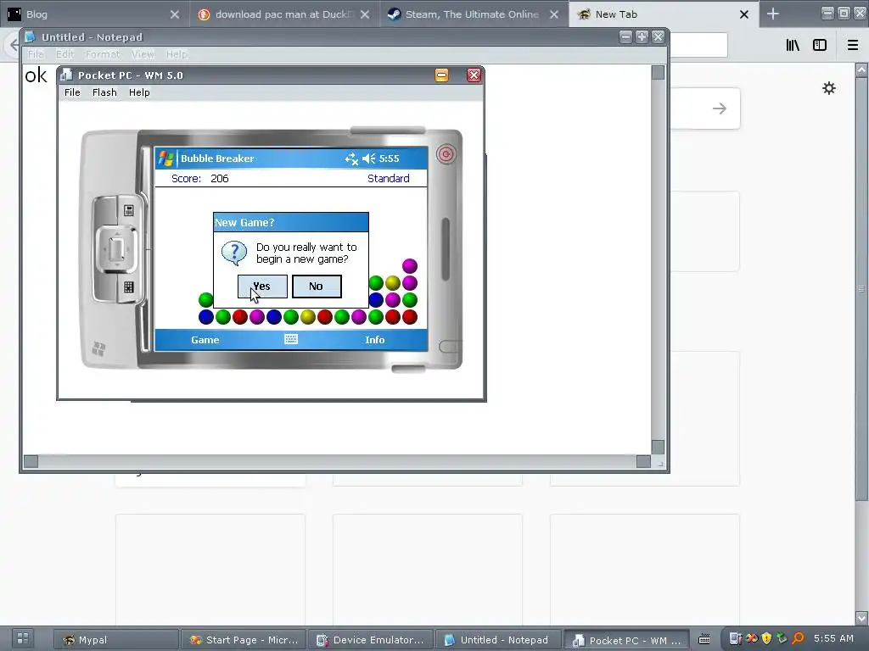Viewport: 869px width, 651px height.
Task: Open Help menu in Pocket PC emulator
Action: click(139, 92)
